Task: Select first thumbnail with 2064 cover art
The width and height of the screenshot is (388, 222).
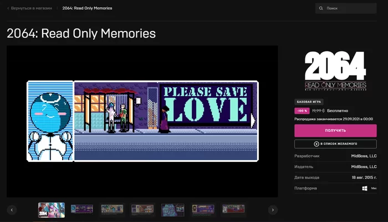Action: coord(52,210)
